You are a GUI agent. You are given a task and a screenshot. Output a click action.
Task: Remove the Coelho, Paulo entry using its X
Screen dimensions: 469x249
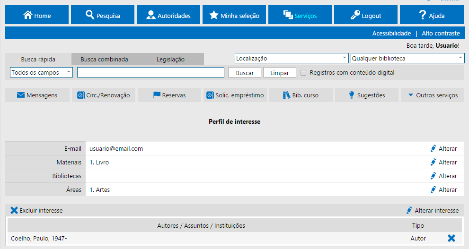tap(451, 238)
